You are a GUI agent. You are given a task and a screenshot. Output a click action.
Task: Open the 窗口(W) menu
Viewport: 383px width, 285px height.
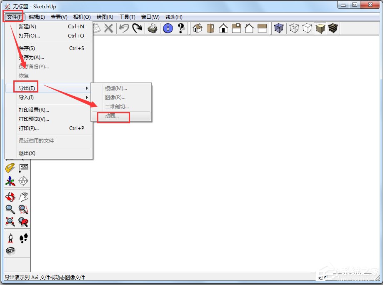point(150,17)
